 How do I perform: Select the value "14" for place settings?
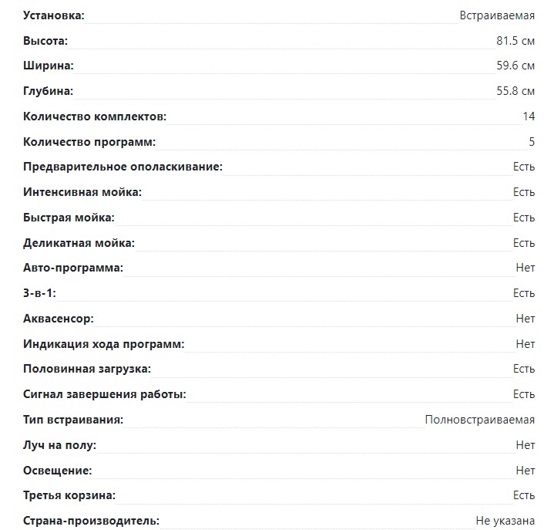tap(528, 116)
